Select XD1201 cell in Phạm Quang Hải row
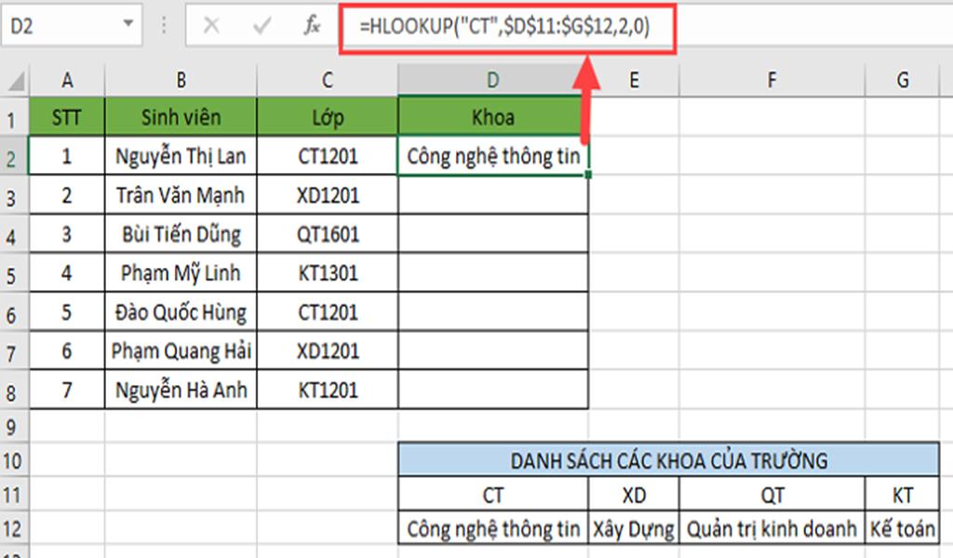The image size is (953, 558). pos(328,351)
